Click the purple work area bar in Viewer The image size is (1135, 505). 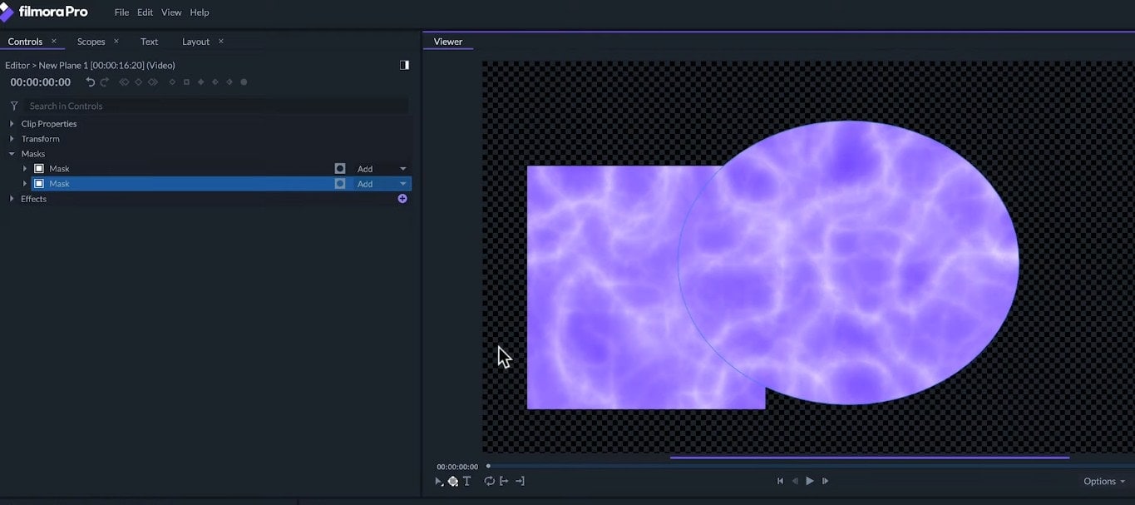click(x=870, y=457)
